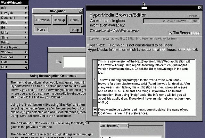The height and width of the screenshot is (138, 205).
Task: Click the Services menu's submenu arrow
Action: (x=26, y=57)
